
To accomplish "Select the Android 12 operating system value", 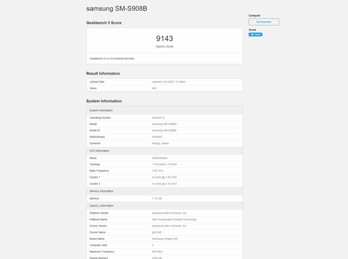I will click(x=158, y=117).
